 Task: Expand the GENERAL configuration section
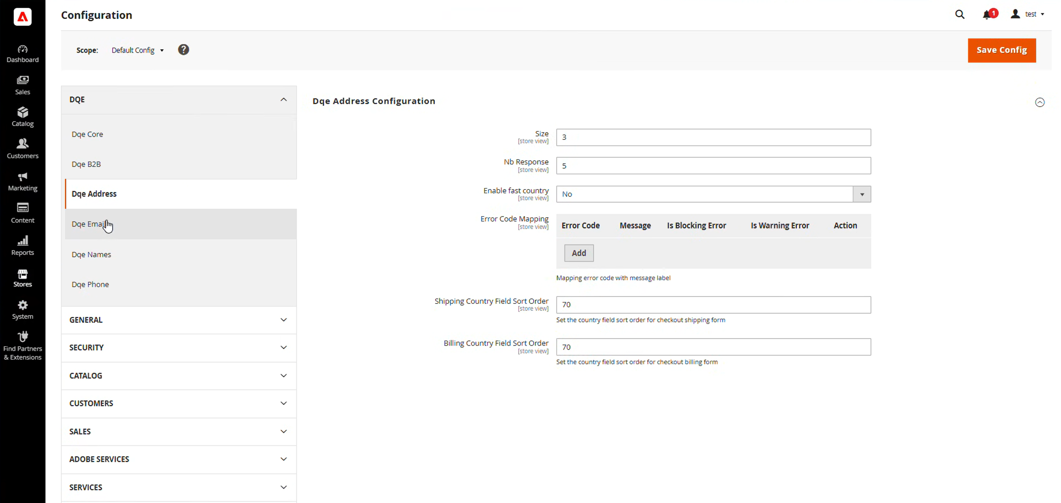click(283, 320)
